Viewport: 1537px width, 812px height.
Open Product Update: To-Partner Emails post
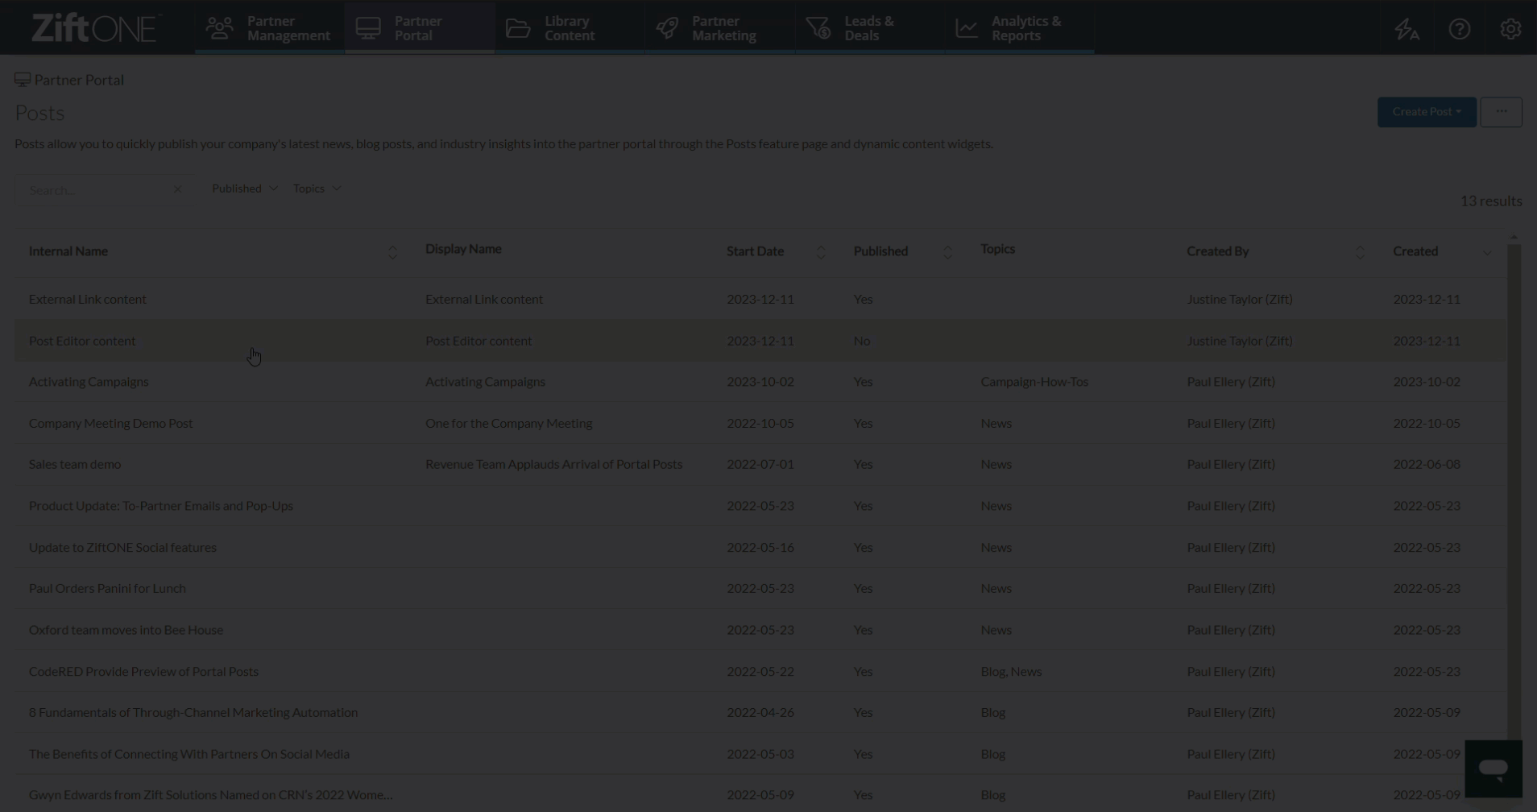161,506
